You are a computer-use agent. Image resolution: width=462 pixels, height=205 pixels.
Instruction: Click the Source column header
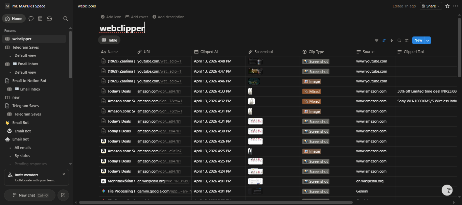click(374, 52)
